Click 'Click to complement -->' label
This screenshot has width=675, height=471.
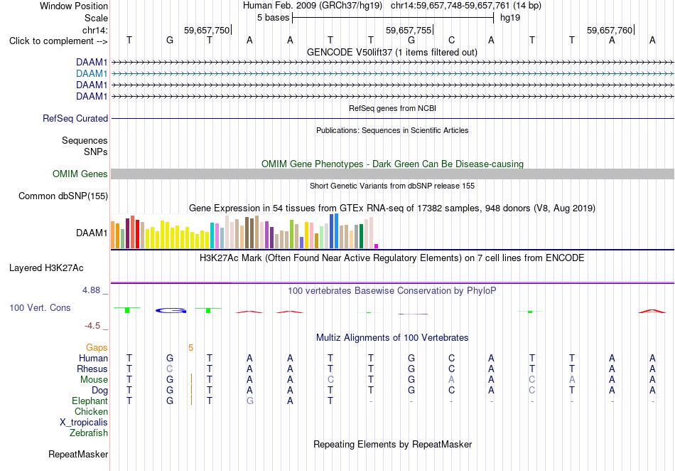[x=58, y=41]
